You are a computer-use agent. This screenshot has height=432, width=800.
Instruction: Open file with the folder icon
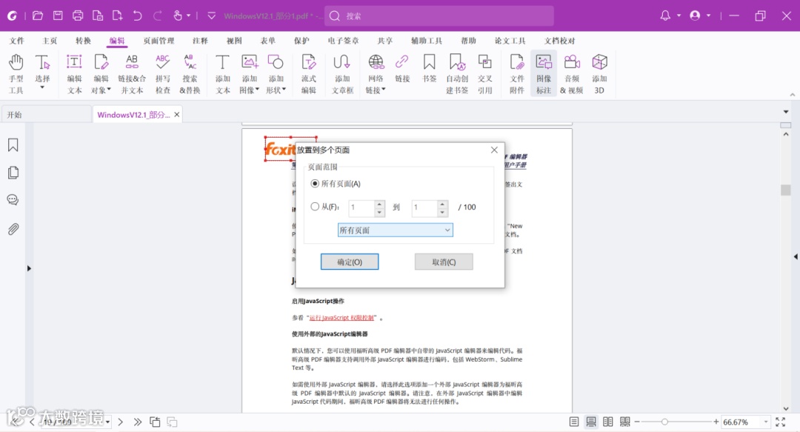[x=38, y=16]
